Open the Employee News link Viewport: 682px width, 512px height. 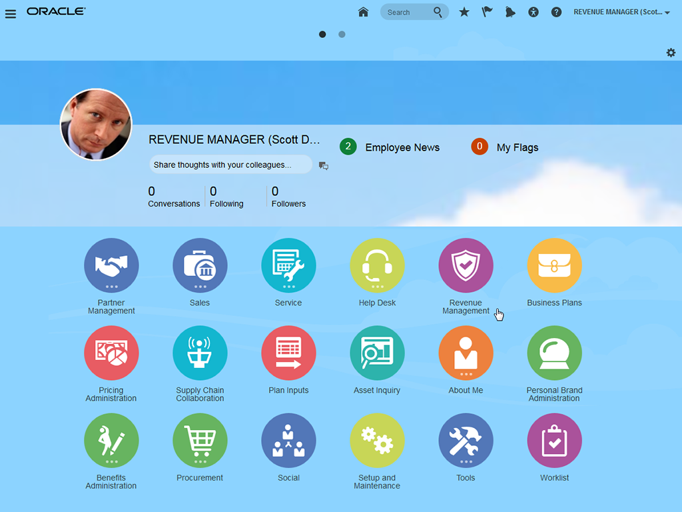click(x=402, y=147)
